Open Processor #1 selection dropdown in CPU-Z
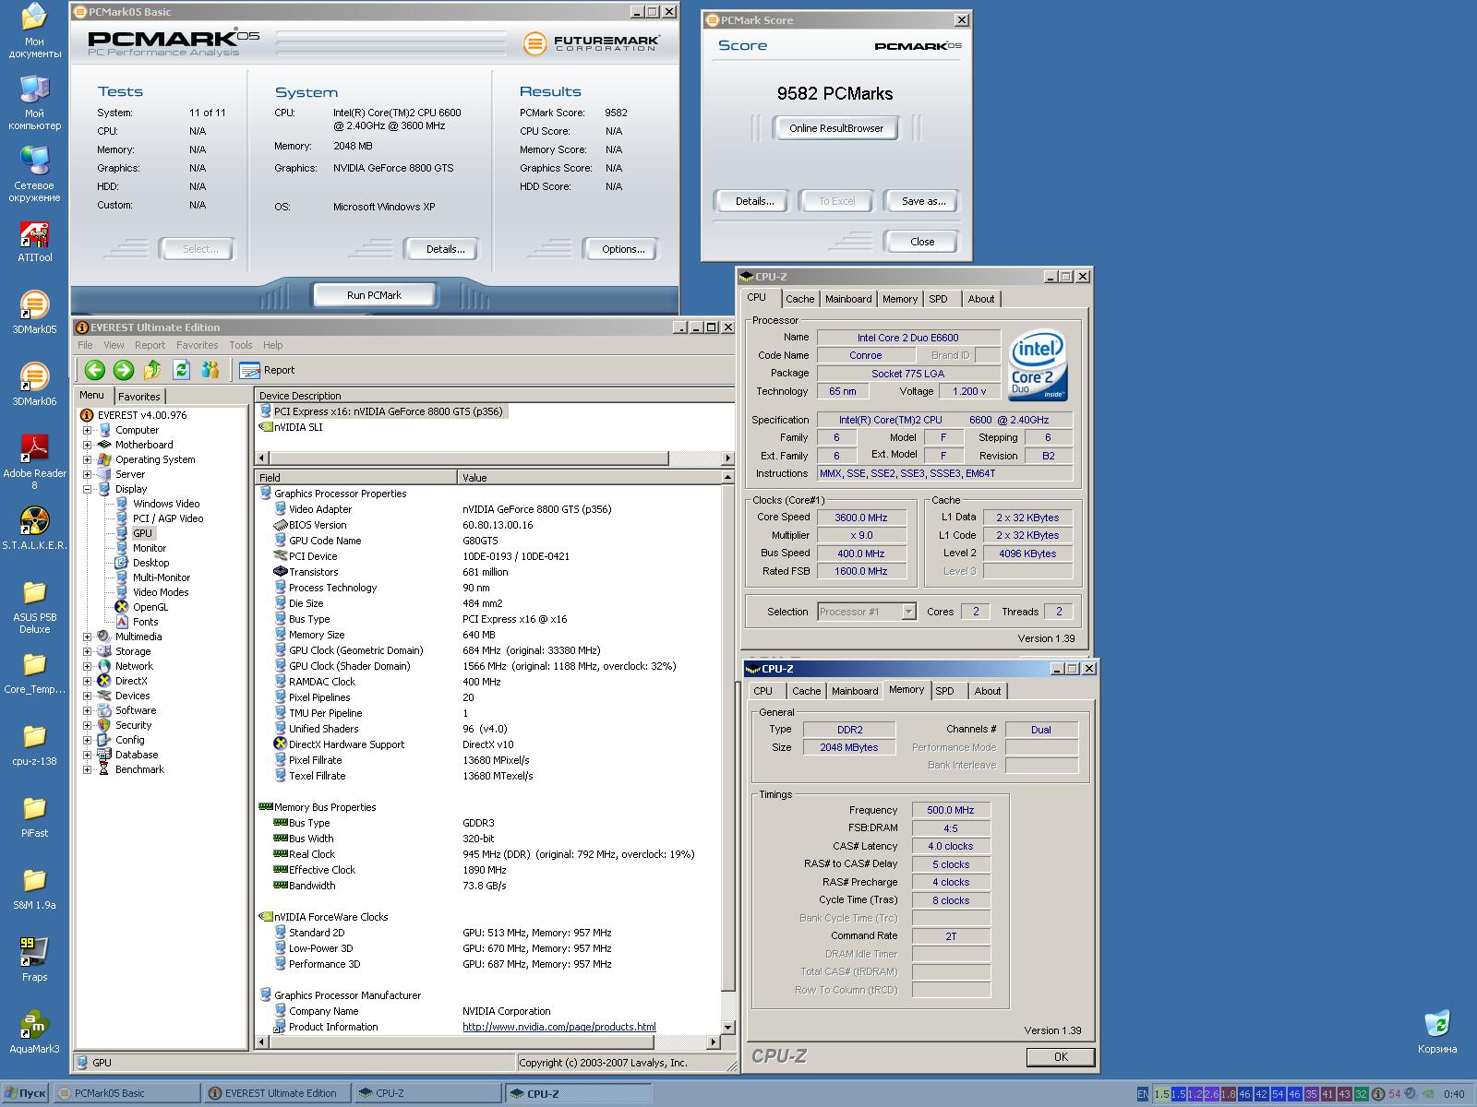This screenshot has height=1107, width=1477. click(x=867, y=612)
